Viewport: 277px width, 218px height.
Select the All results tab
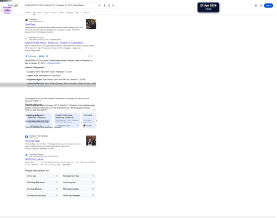click(34, 13)
